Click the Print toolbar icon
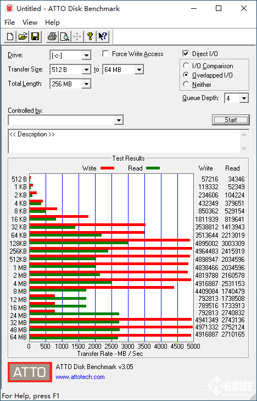The height and width of the screenshot is (401, 257). [x=52, y=36]
